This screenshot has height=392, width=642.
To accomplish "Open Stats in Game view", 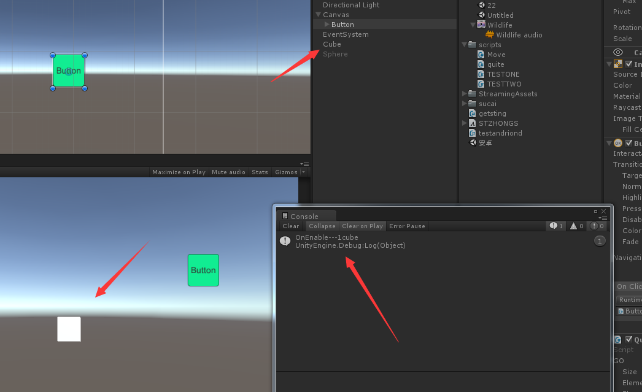I will (x=260, y=172).
